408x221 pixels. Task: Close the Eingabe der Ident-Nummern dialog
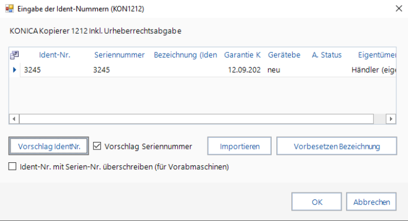[399, 9]
